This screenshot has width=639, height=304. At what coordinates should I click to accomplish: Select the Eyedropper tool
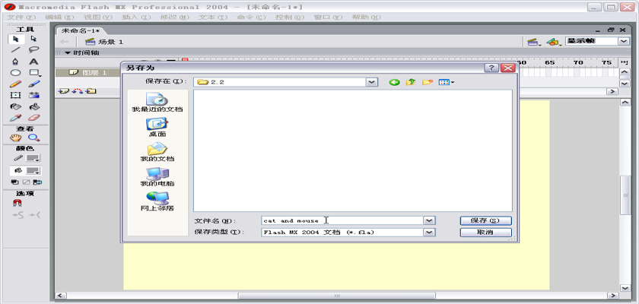pos(16,118)
